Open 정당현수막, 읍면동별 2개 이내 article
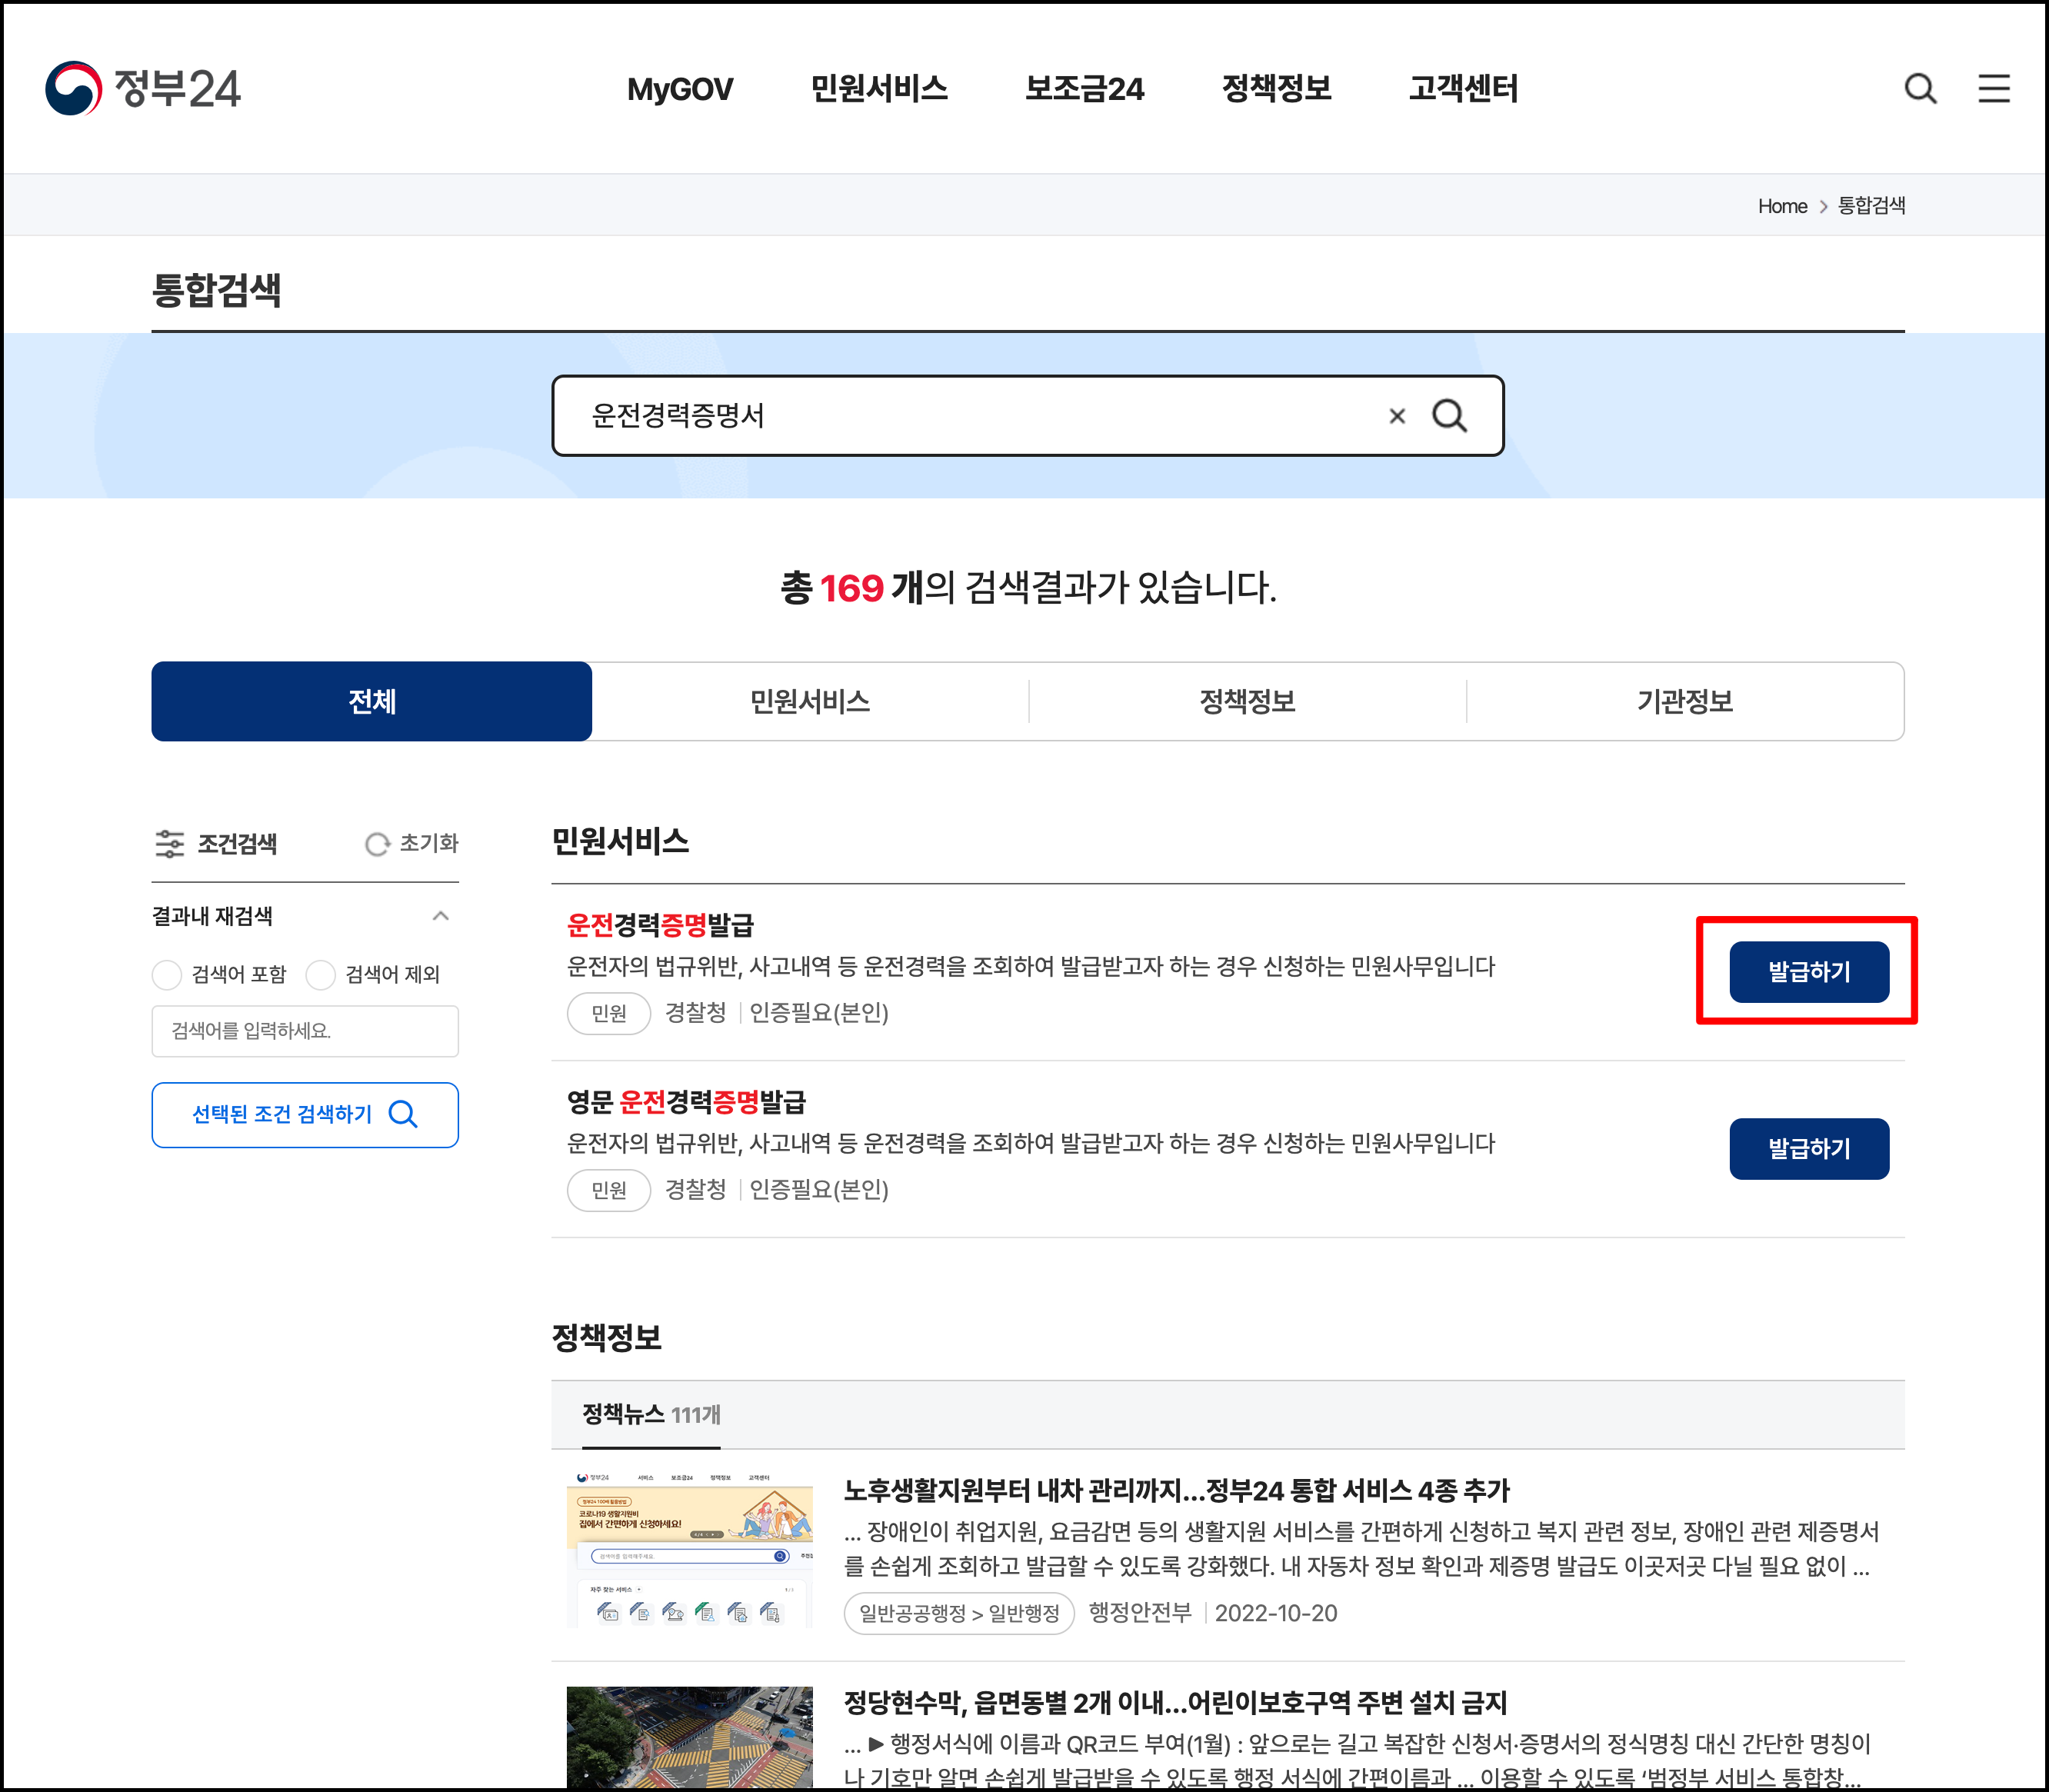 [x=1175, y=1703]
